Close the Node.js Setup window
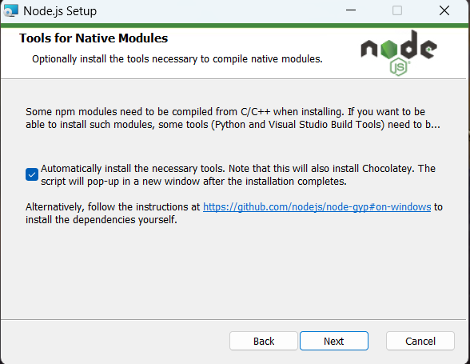The width and height of the screenshot is (470, 364). (x=444, y=10)
